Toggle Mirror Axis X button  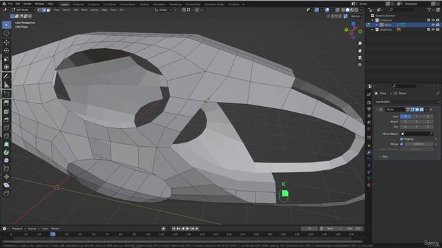pos(405,116)
